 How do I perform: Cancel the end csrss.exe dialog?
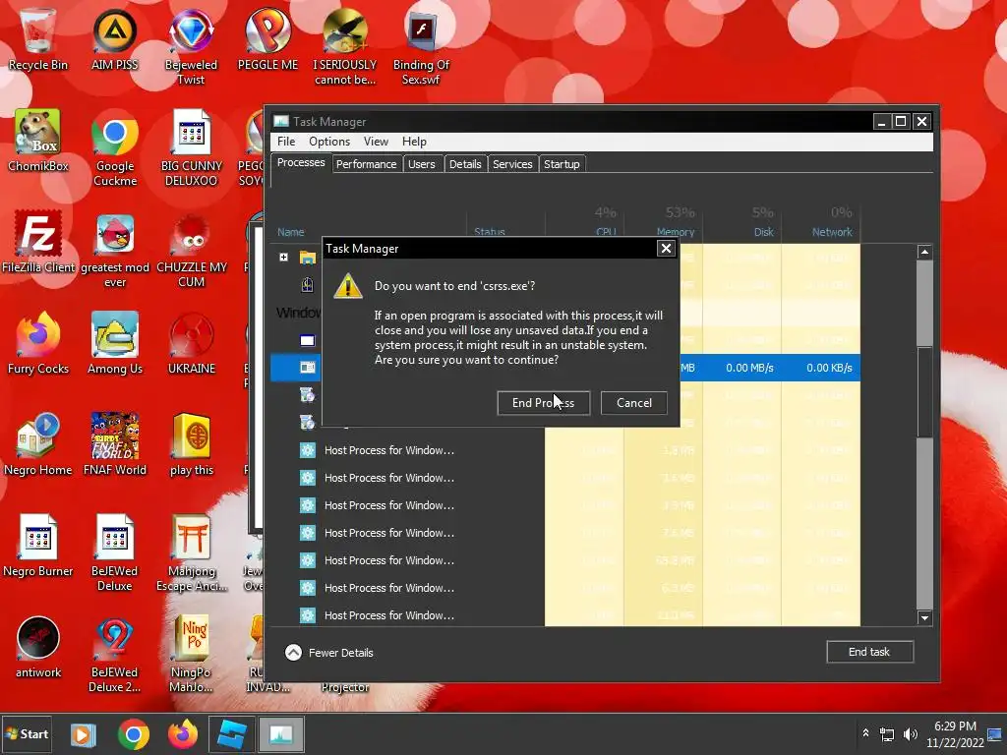click(634, 402)
